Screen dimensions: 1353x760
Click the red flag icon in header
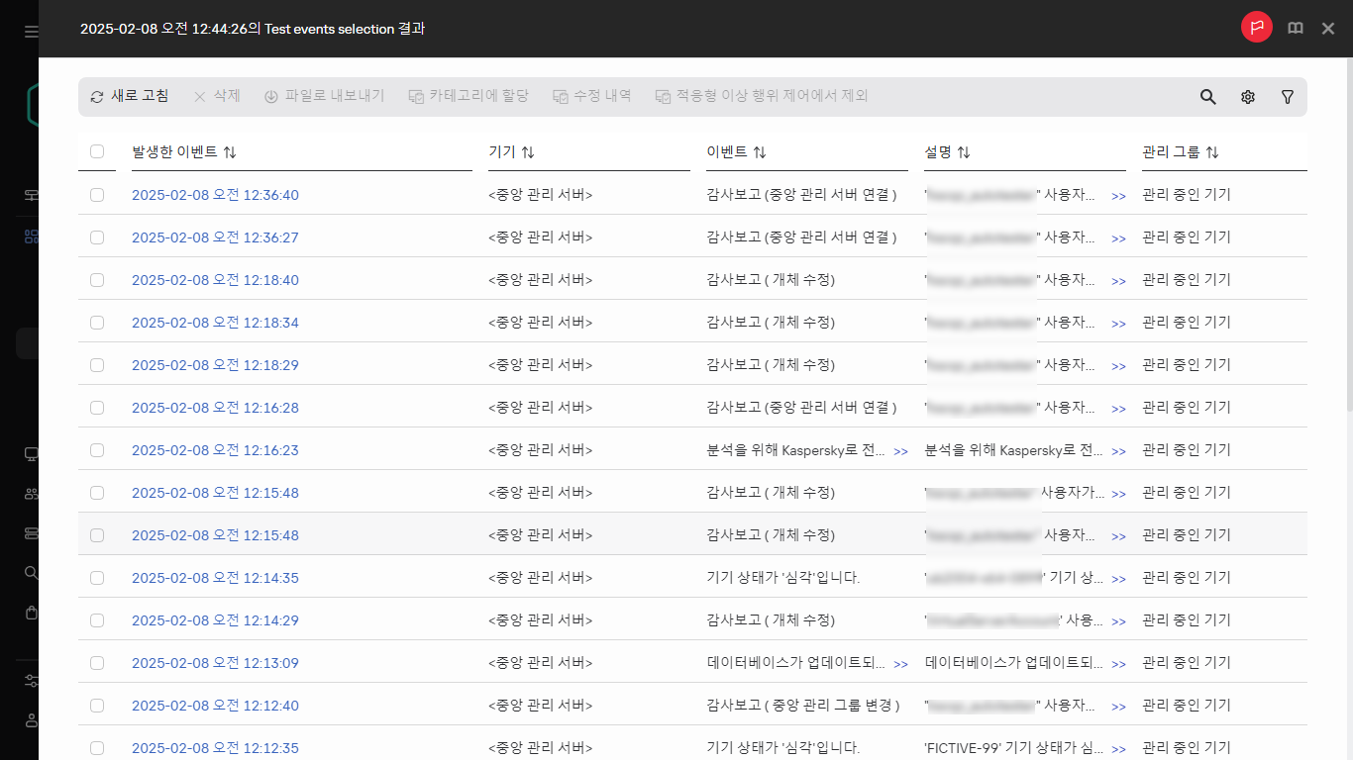1257,28
